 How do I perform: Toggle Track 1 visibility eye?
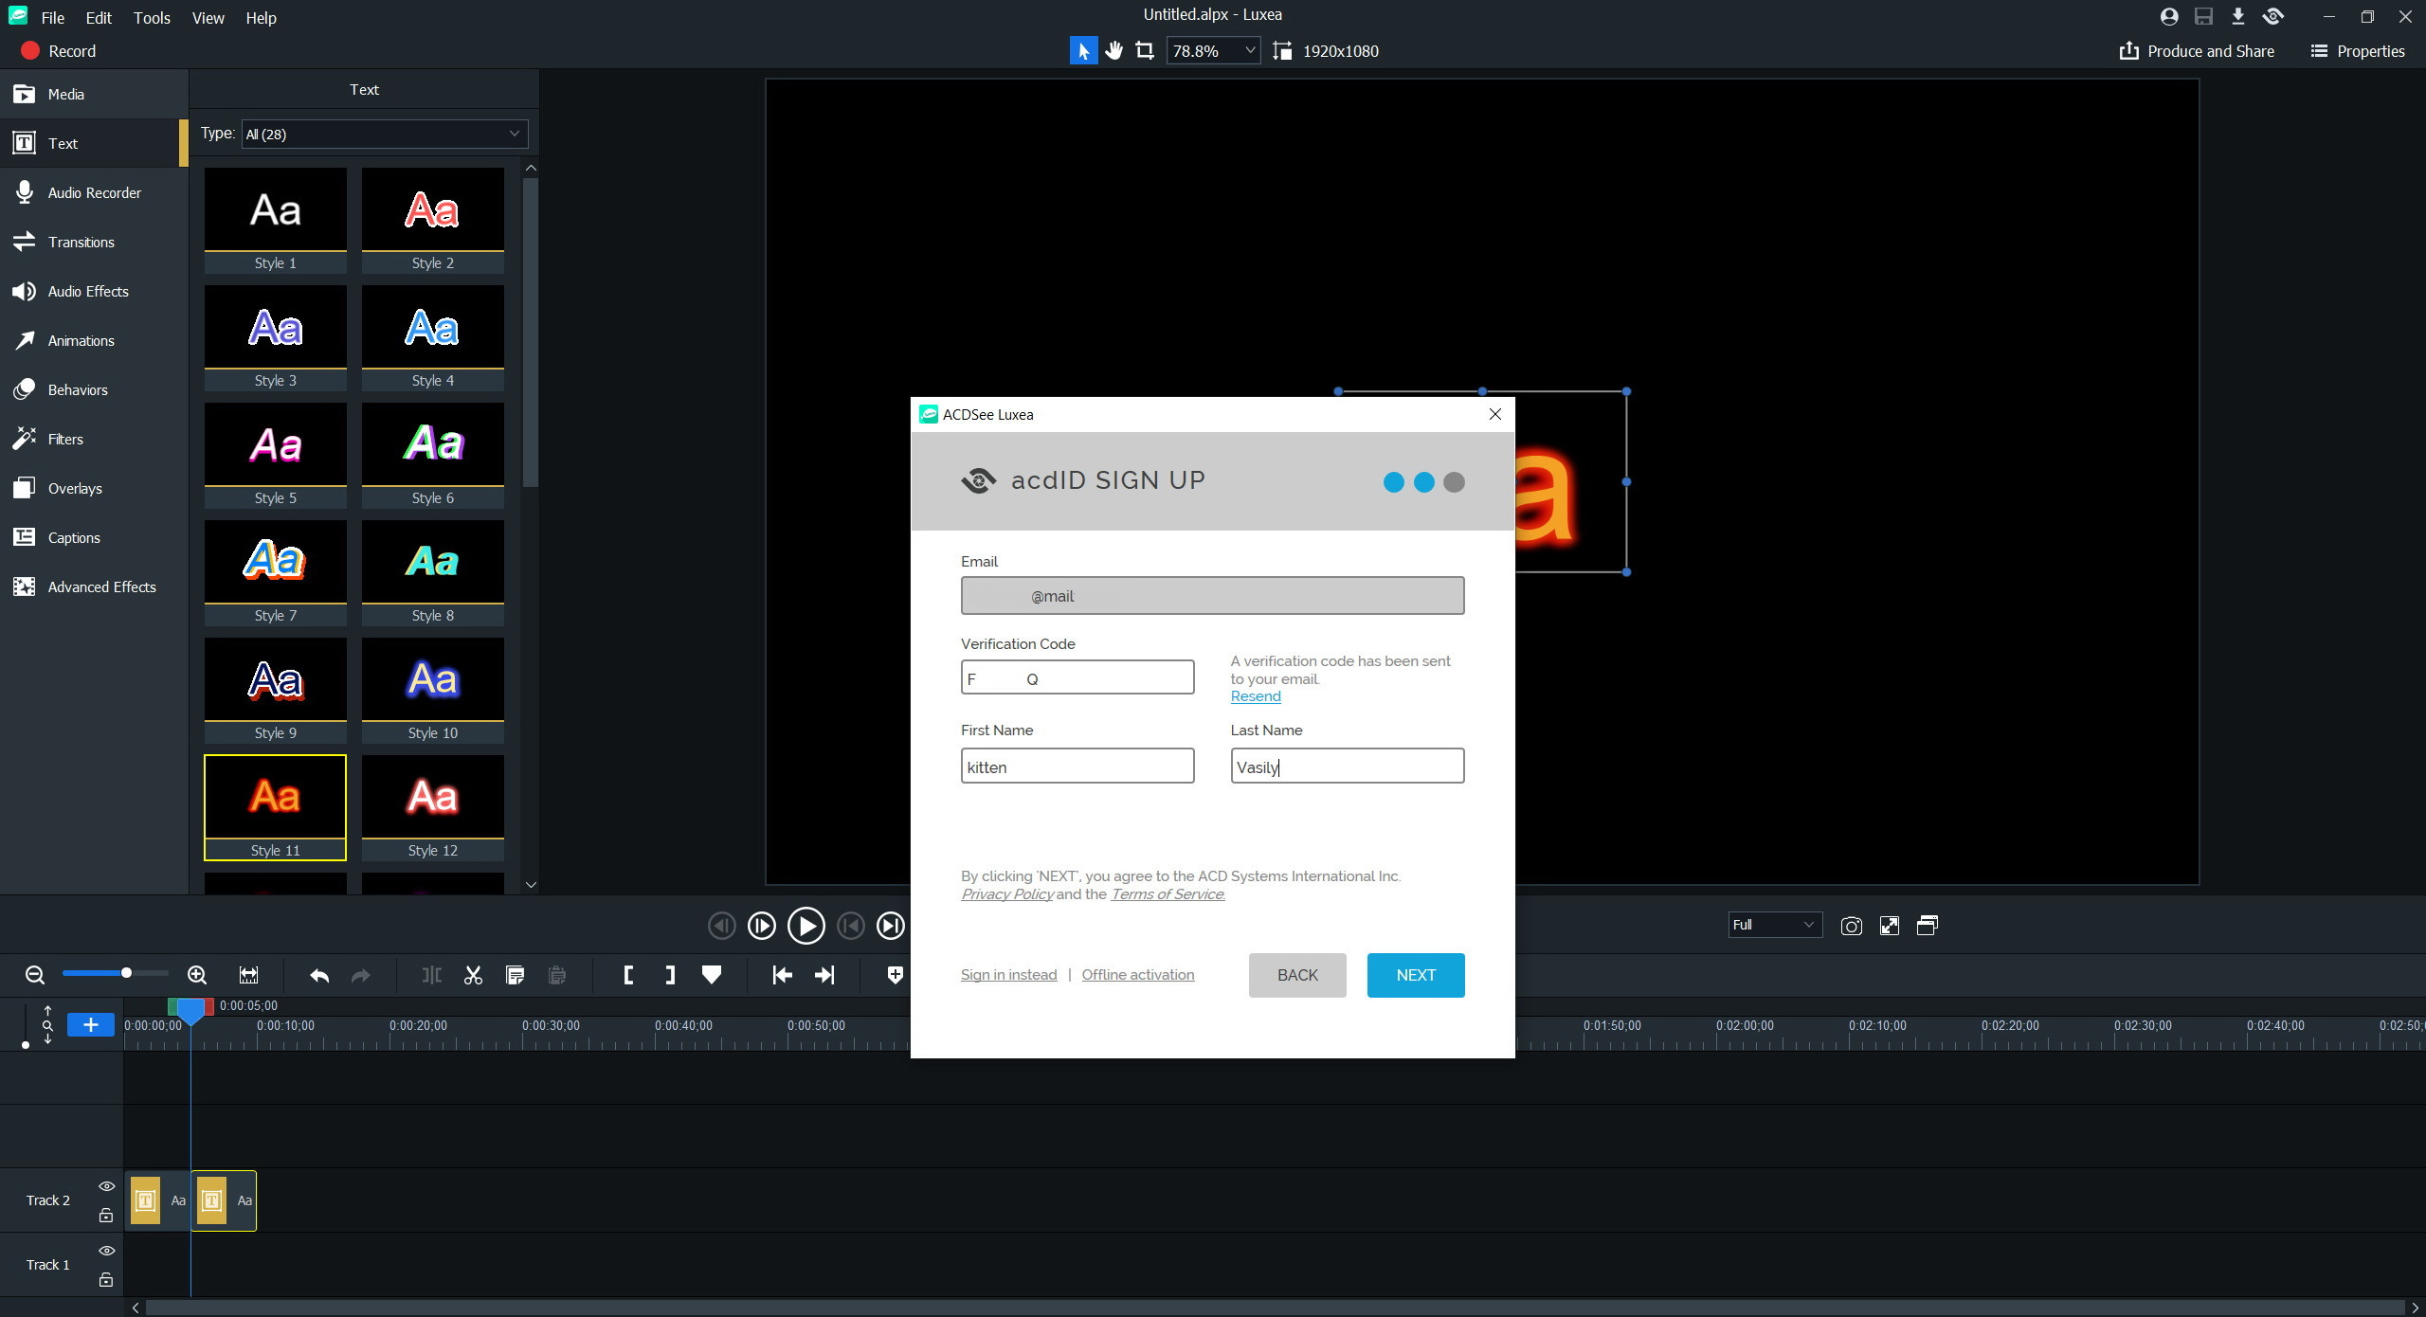[x=106, y=1251]
